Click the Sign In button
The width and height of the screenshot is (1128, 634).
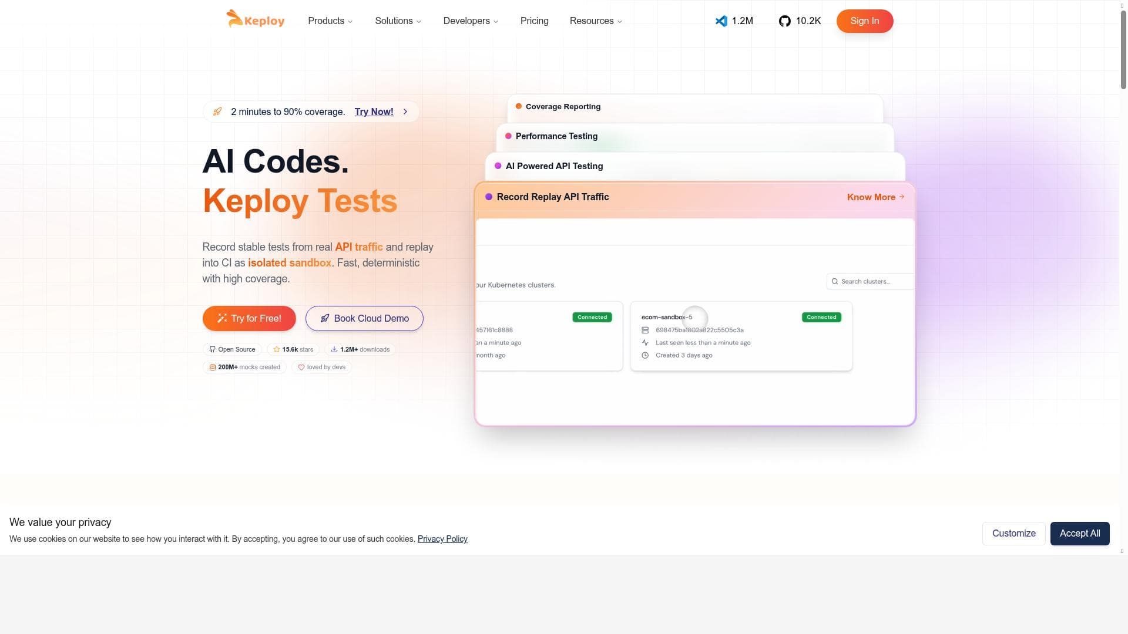(864, 21)
